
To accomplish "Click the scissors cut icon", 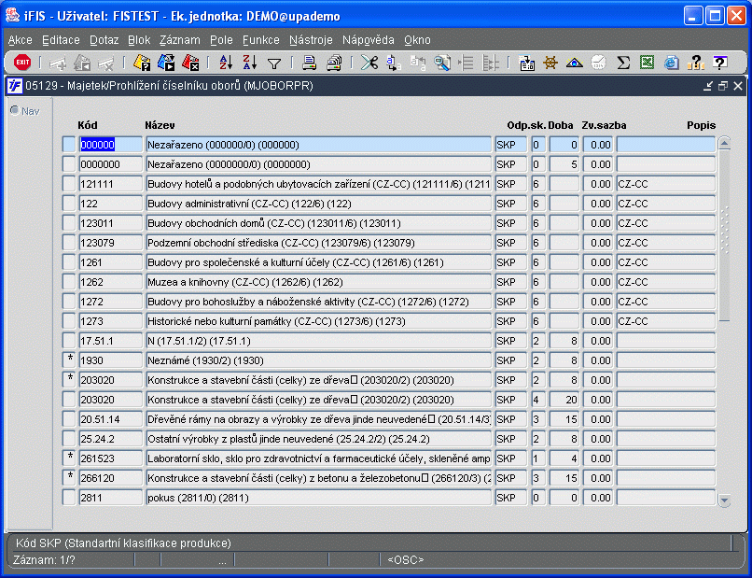I will [369, 63].
